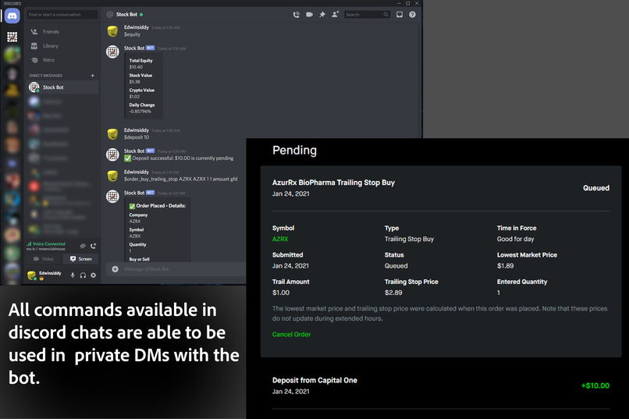
Task: Close the Discord window
Action: 417,3
